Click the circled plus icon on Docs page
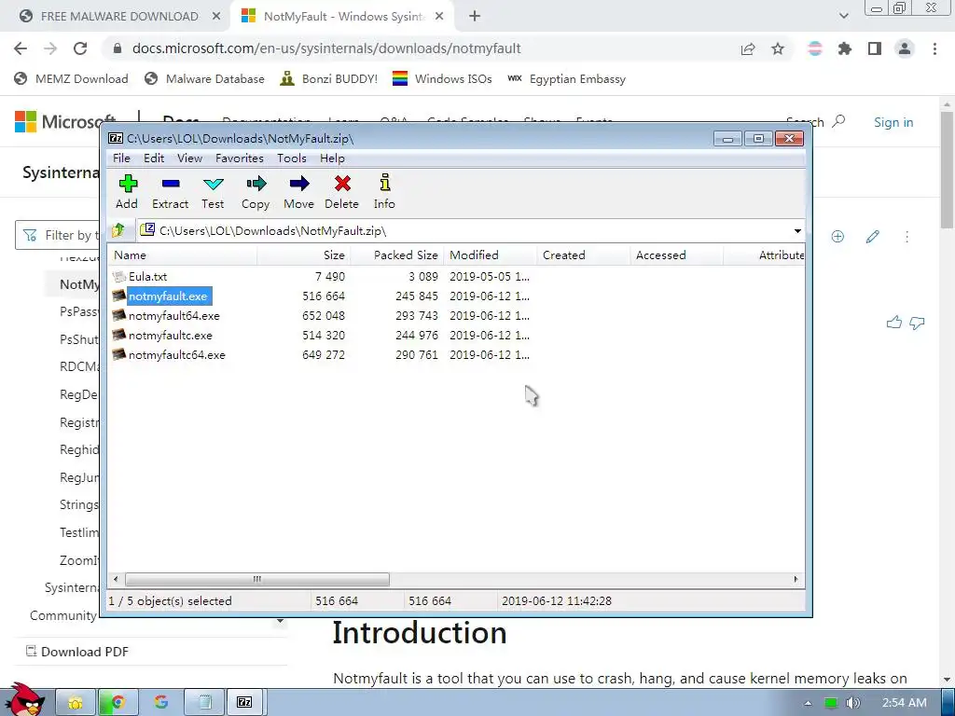The image size is (955, 716). 837,236
